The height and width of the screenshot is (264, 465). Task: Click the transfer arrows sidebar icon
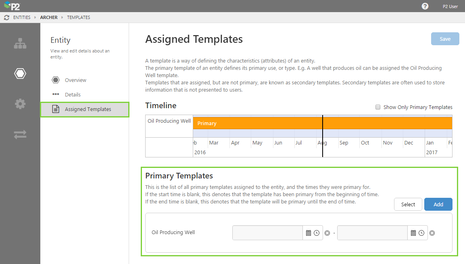(x=20, y=134)
